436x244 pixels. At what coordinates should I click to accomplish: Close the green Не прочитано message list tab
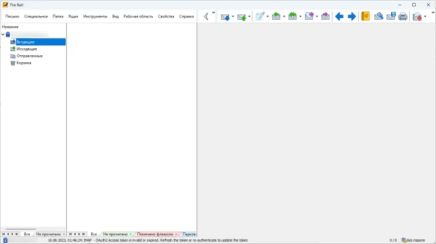[131, 234]
